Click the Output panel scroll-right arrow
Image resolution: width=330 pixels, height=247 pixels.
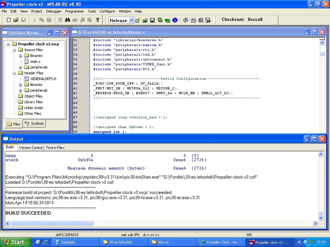[315, 223]
